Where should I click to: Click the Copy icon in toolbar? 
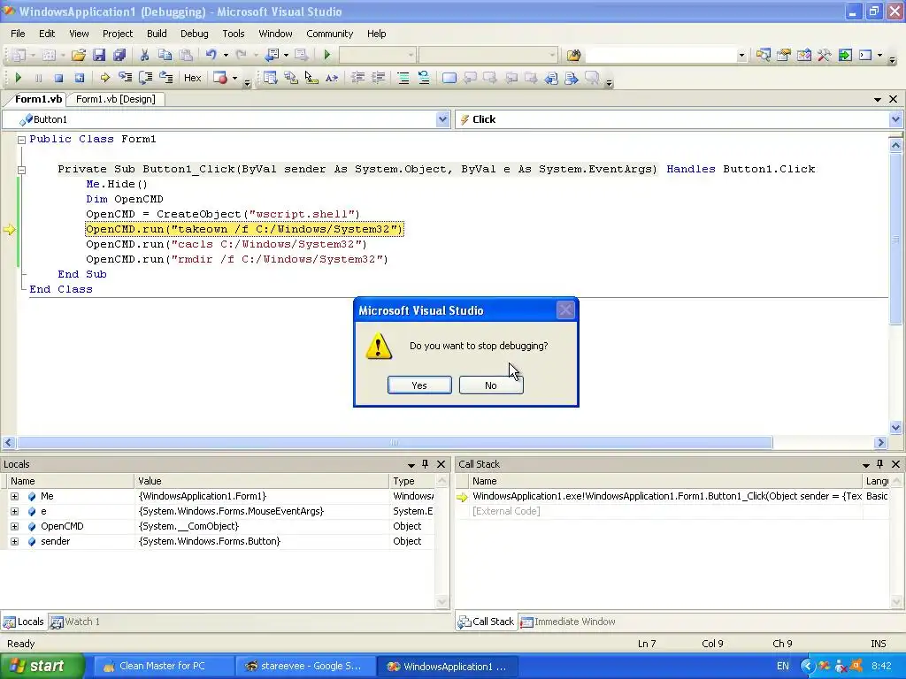[x=165, y=55]
